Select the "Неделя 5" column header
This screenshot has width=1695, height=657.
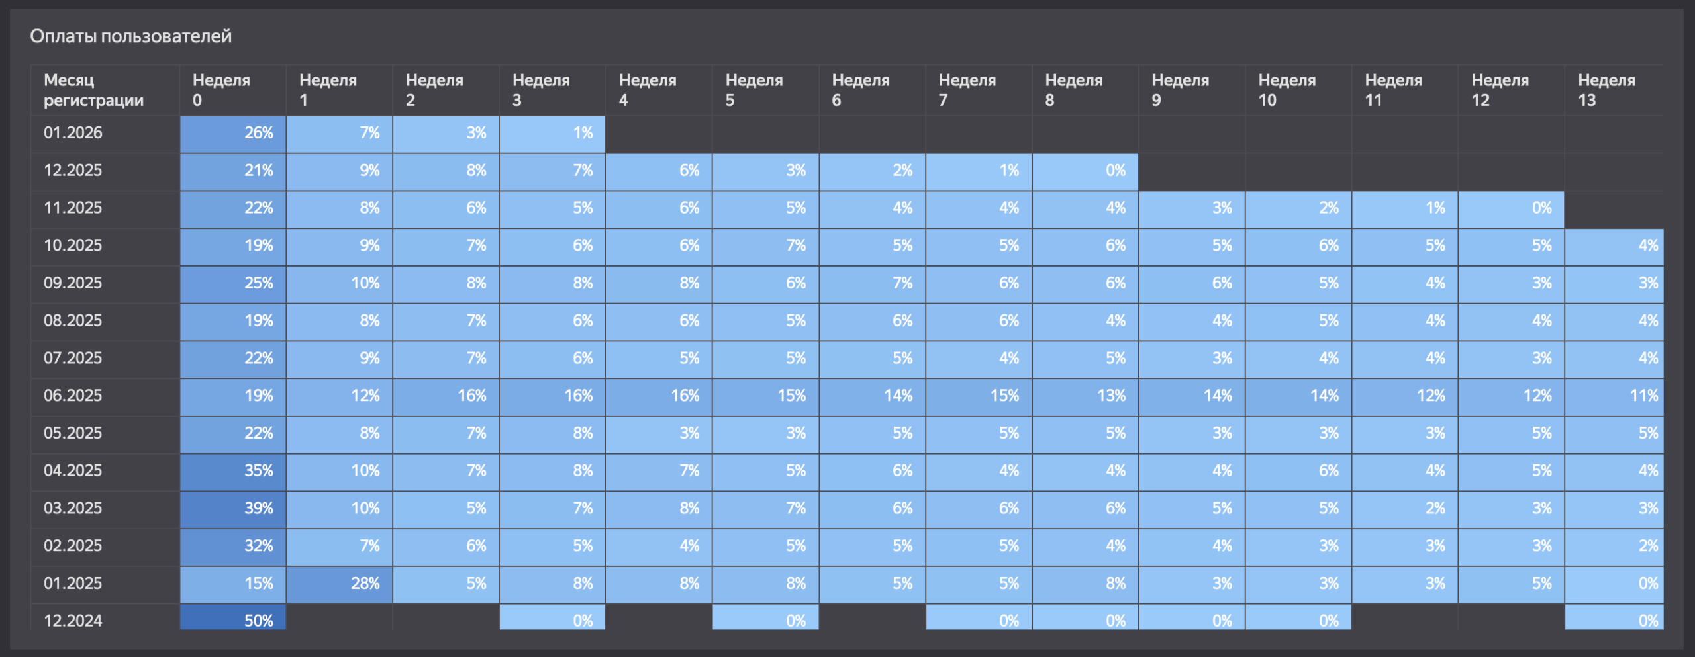(753, 90)
